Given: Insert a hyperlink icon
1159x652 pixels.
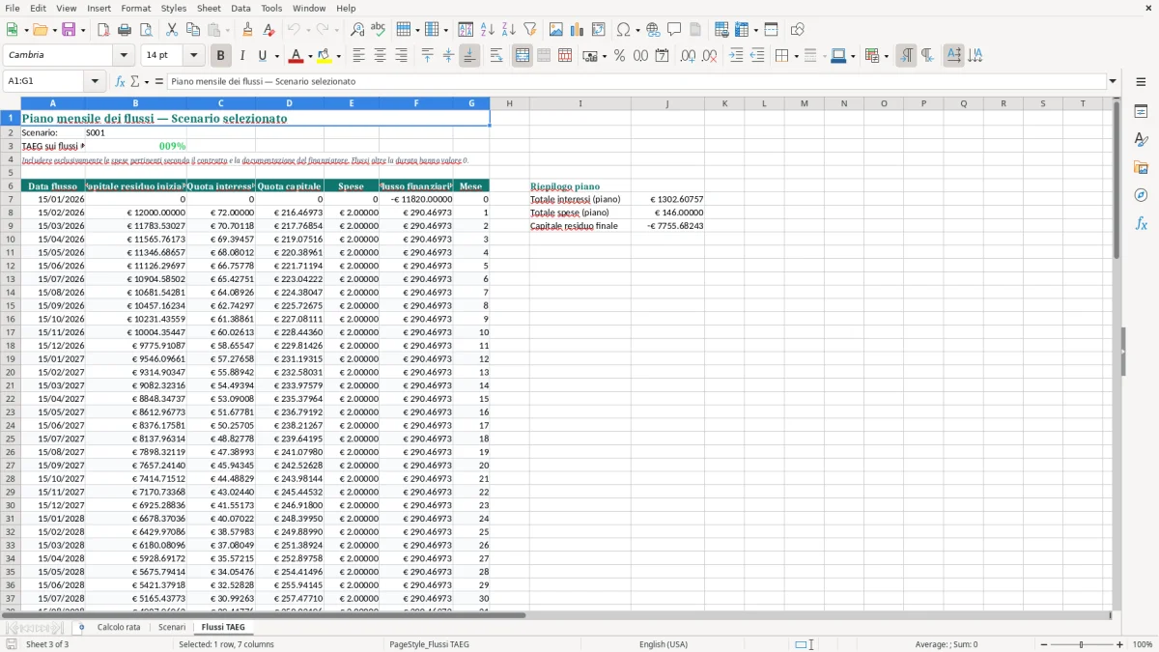Looking at the screenshot, I should 654,30.
